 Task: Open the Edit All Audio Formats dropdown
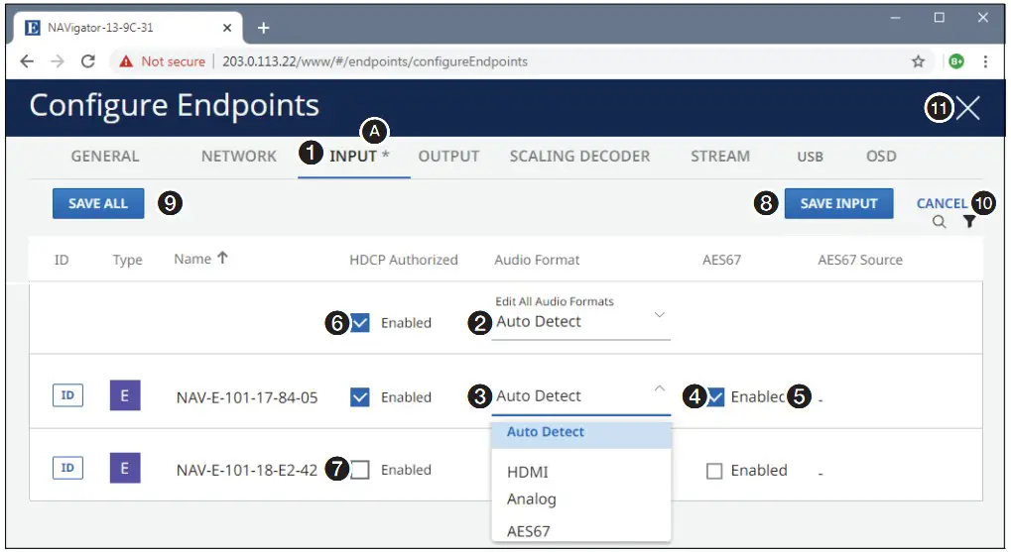pyautogui.click(x=581, y=321)
